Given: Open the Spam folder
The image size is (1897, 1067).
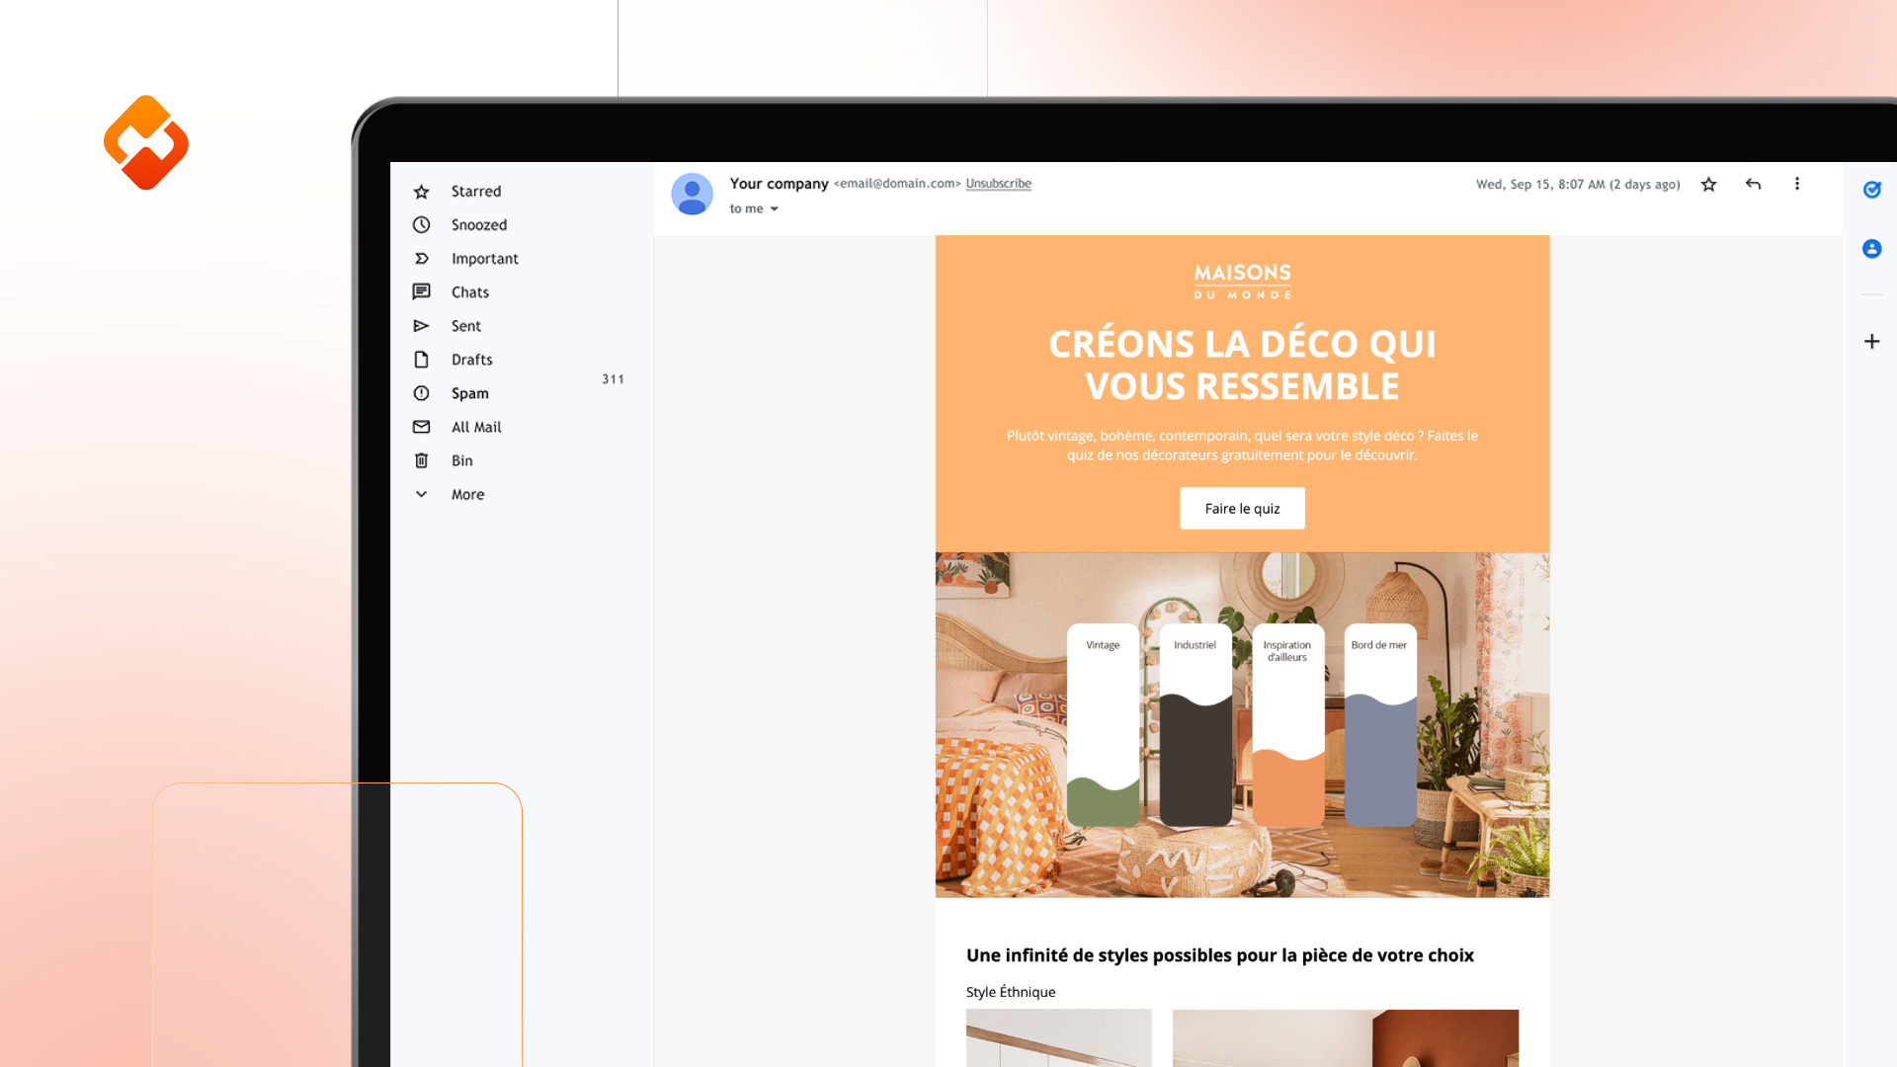Looking at the screenshot, I should click(470, 393).
